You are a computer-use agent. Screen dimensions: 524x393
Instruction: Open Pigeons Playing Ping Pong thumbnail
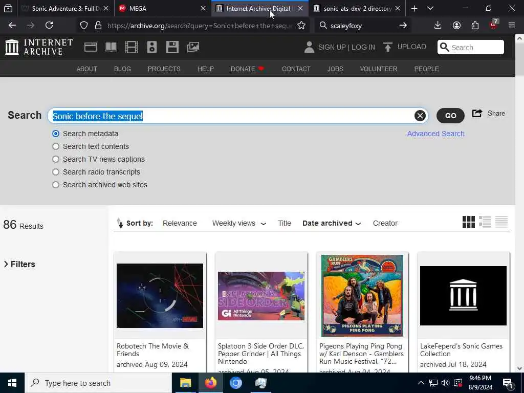(362, 296)
